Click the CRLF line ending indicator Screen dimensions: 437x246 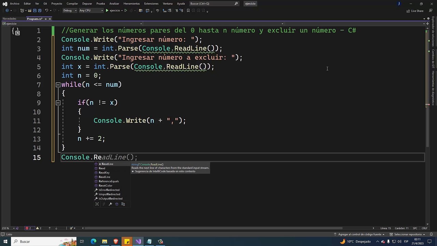click(x=424, y=228)
